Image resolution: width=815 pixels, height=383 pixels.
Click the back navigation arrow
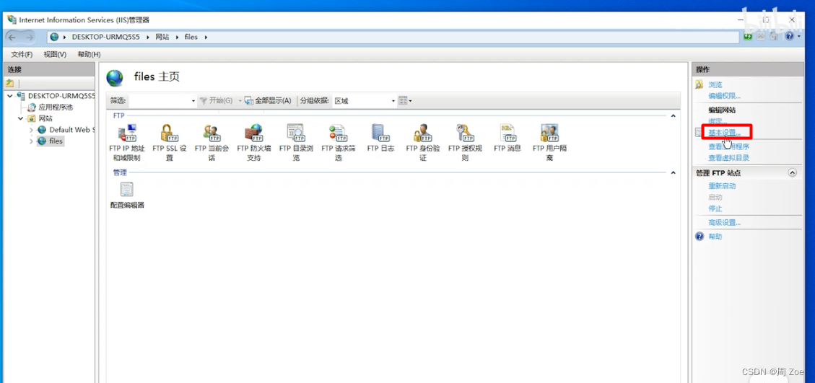coord(12,37)
